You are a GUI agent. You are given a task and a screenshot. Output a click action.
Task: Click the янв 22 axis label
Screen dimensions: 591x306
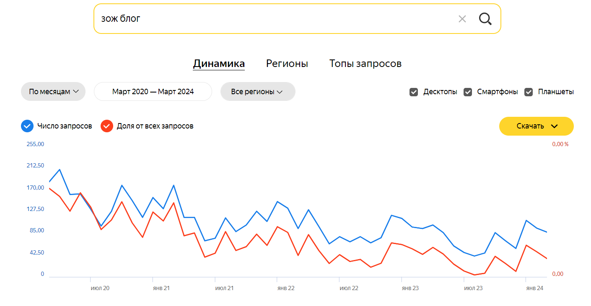(x=286, y=288)
